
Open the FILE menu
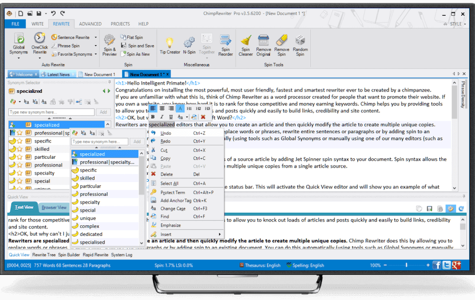(x=16, y=24)
